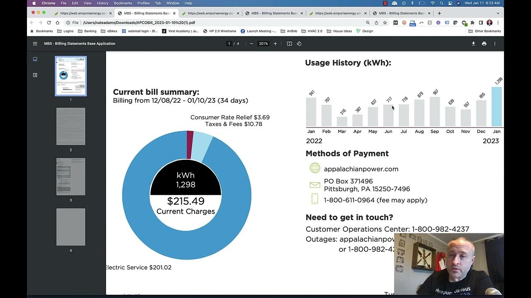531x298 pixels.
Task: Open macOS Spotlight search
Action: coord(441,3)
